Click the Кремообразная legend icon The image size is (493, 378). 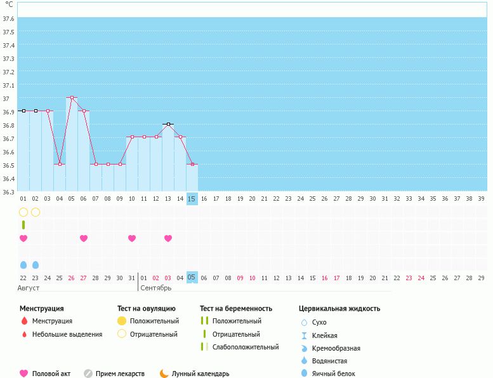coord(304,348)
